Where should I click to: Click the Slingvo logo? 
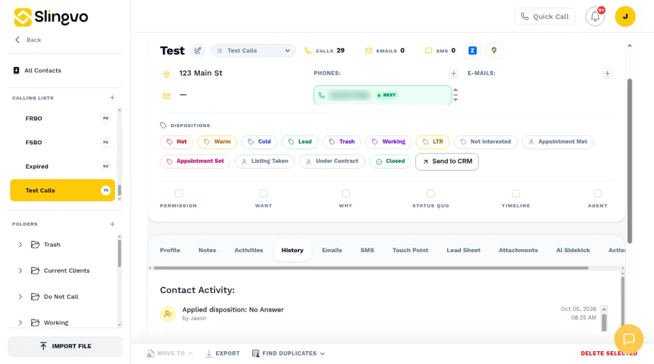point(51,17)
